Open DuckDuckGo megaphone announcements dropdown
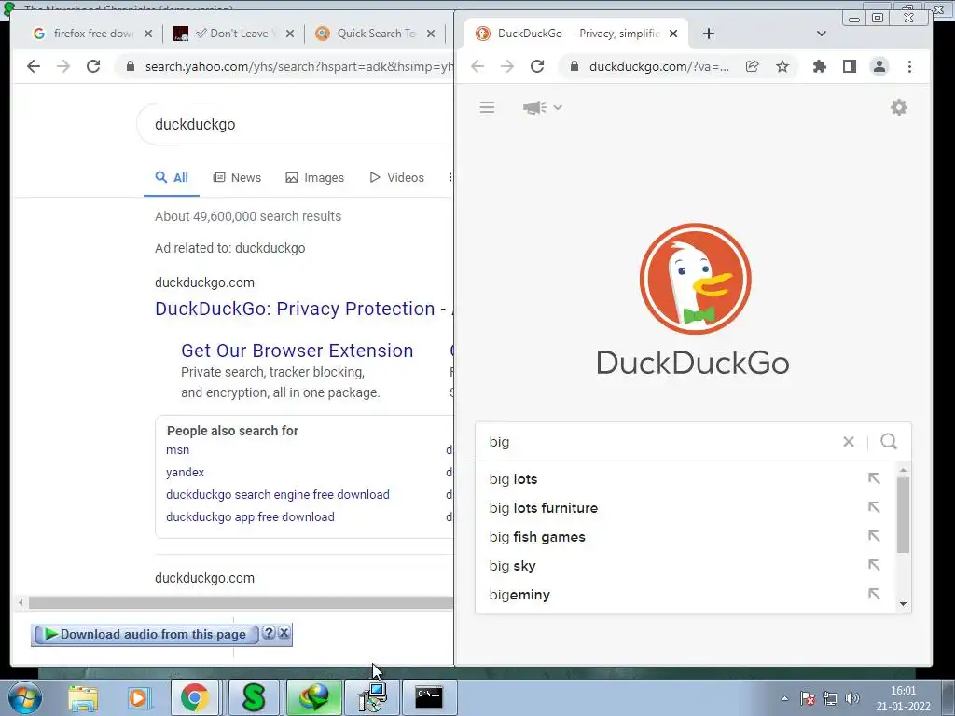Image resolution: width=955 pixels, height=716 pixels. [x=542, y=108]
